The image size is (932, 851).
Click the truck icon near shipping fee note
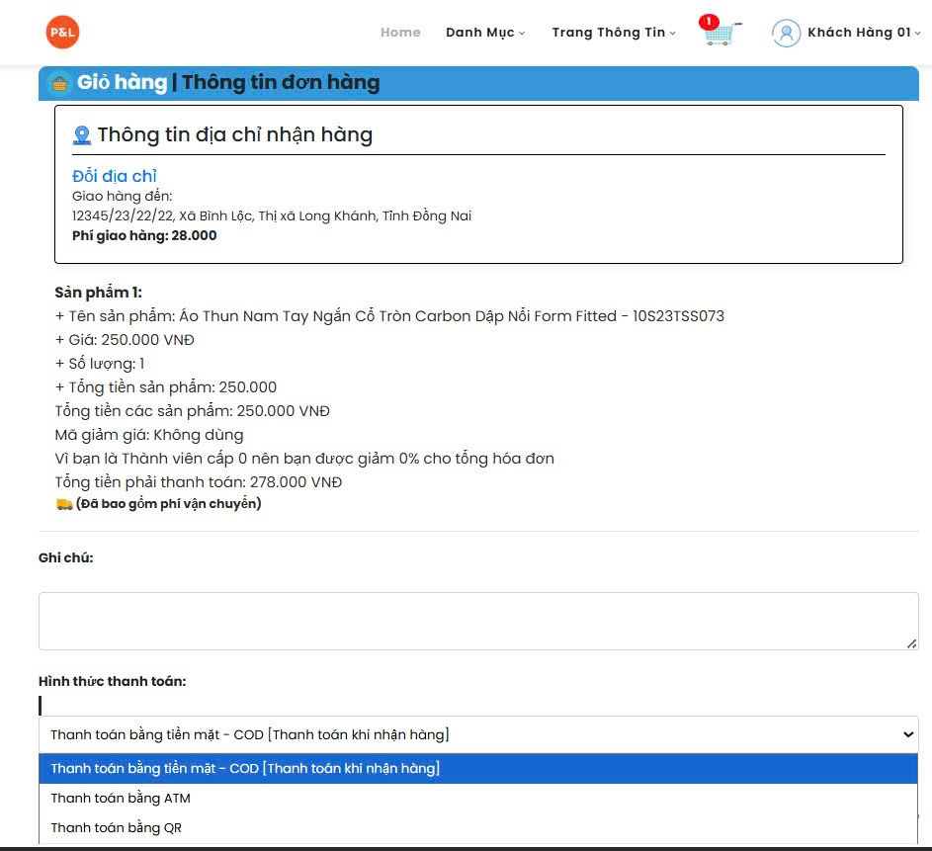62,504
